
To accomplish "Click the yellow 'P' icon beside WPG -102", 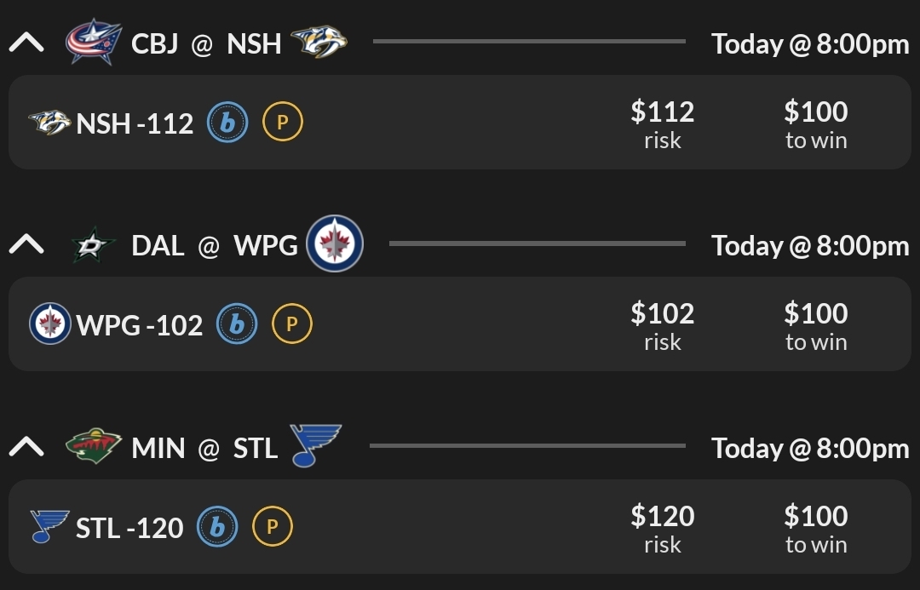I will (291, 324).
